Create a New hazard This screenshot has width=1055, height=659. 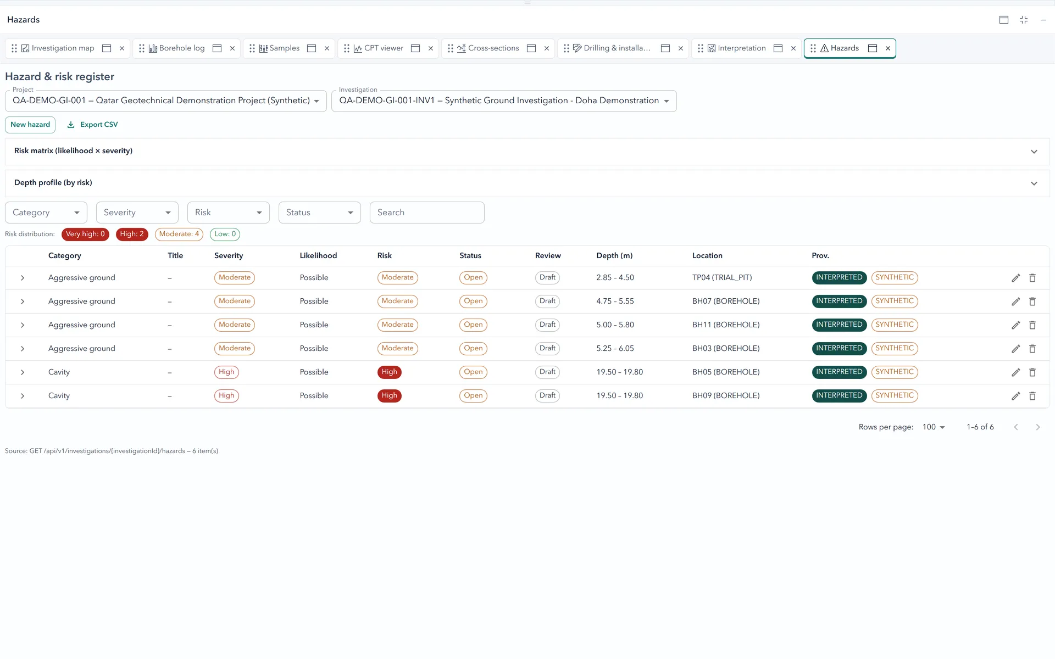click(x=30, y=125)
